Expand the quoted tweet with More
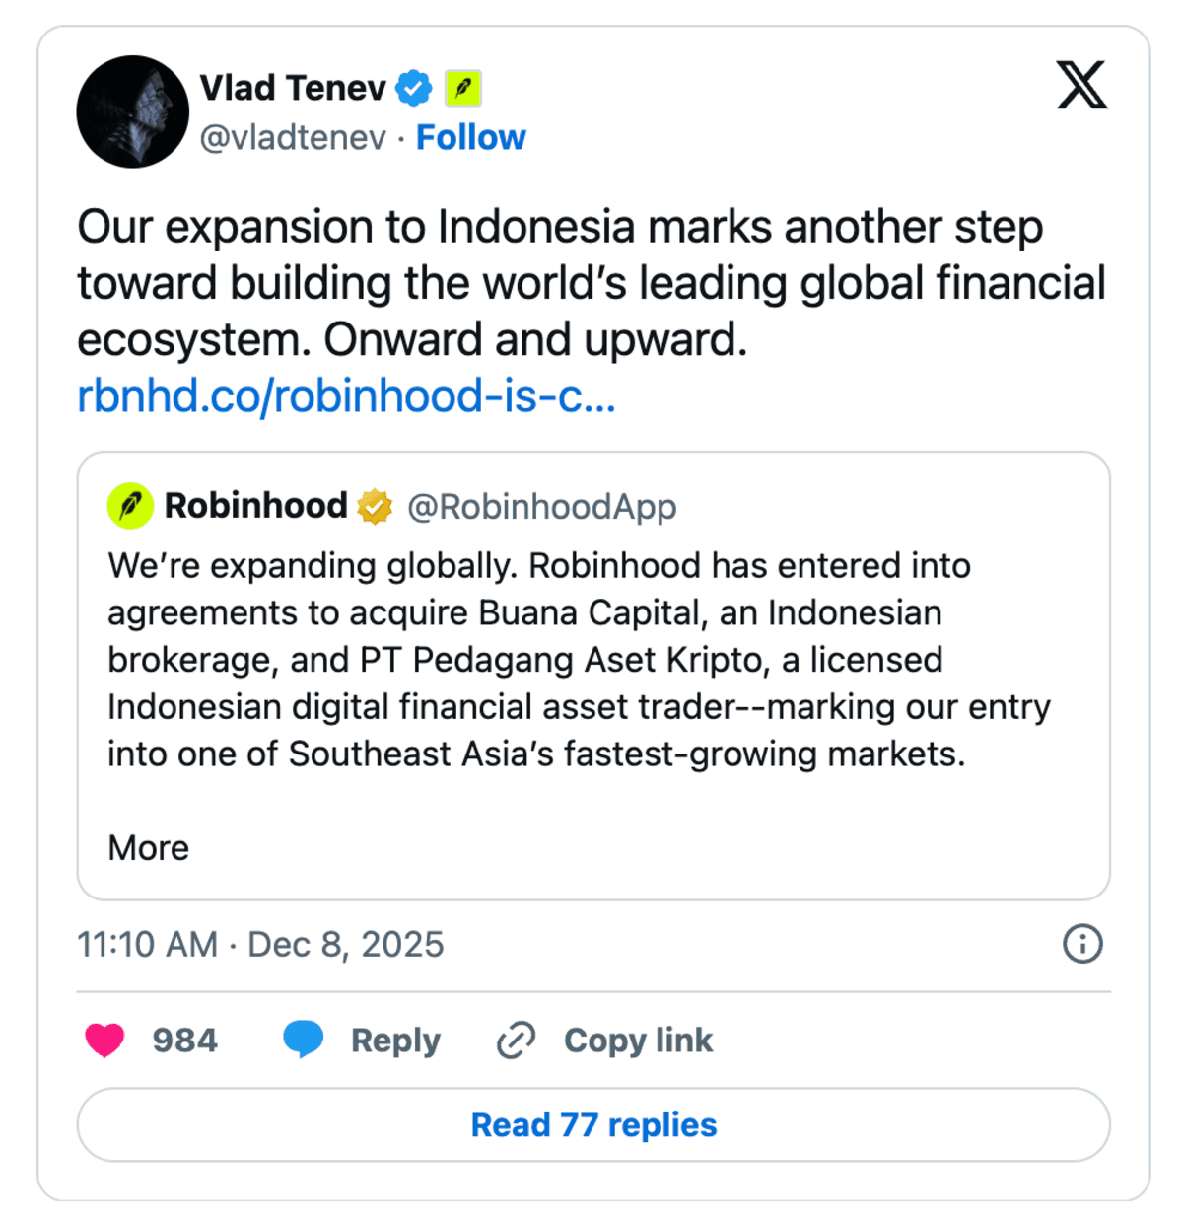Screen dimensions: 1183x1220 148,847
